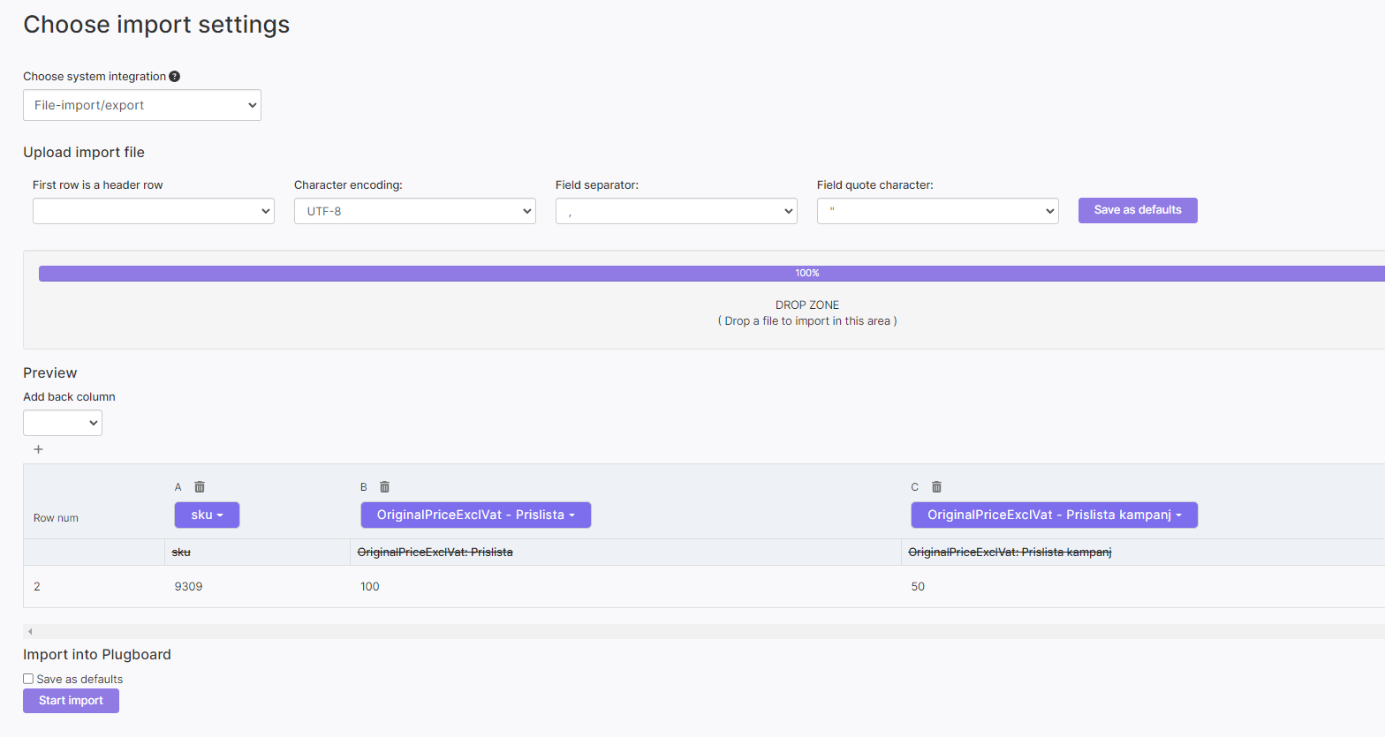Viewport: 1385px width, 737px height.
Task: Open the system integration File-import/export dropdown
Action: point(142,105)
